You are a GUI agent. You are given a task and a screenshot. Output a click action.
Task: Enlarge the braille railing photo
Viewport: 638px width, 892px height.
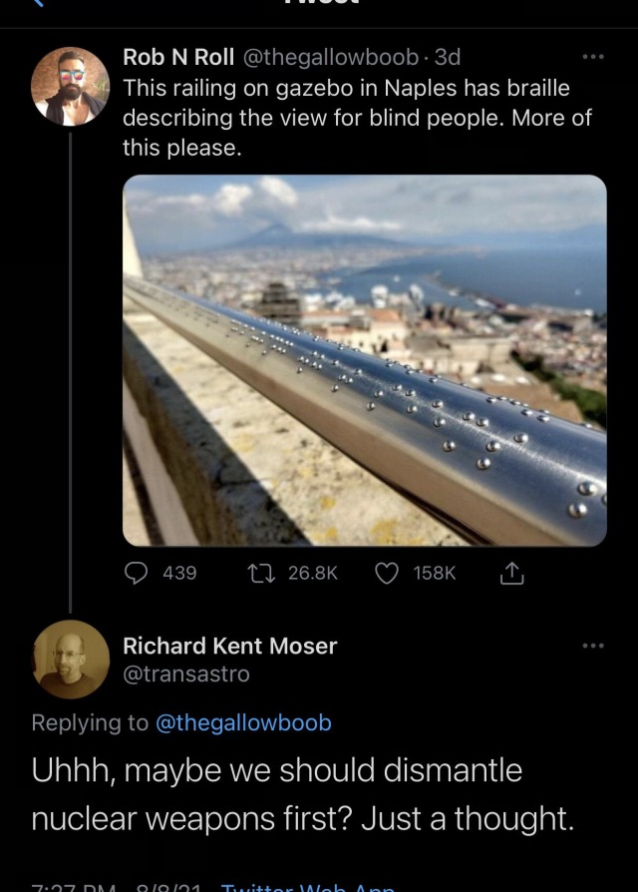364,359
